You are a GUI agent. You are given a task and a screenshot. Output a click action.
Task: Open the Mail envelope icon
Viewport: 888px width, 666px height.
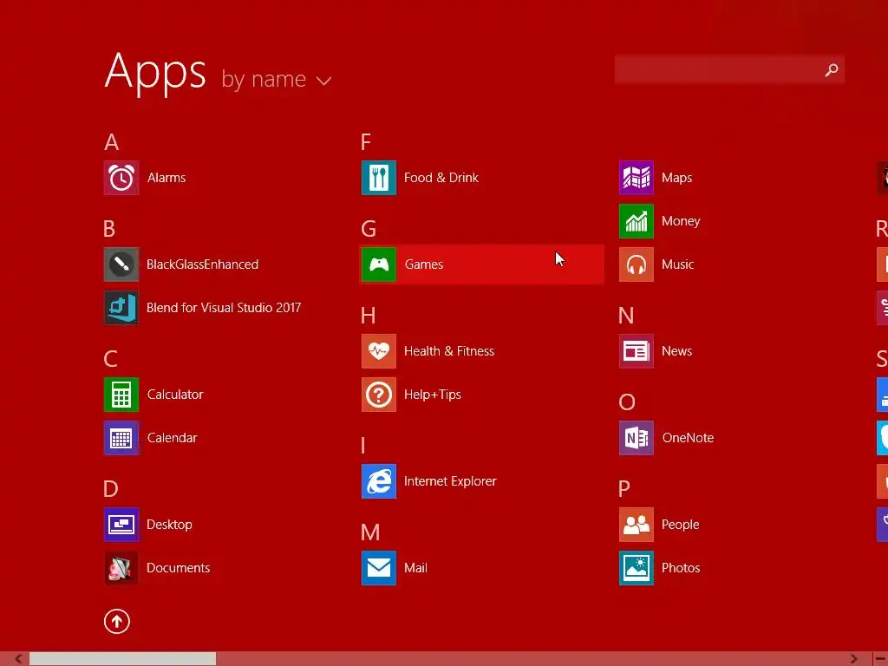point(379,568)
